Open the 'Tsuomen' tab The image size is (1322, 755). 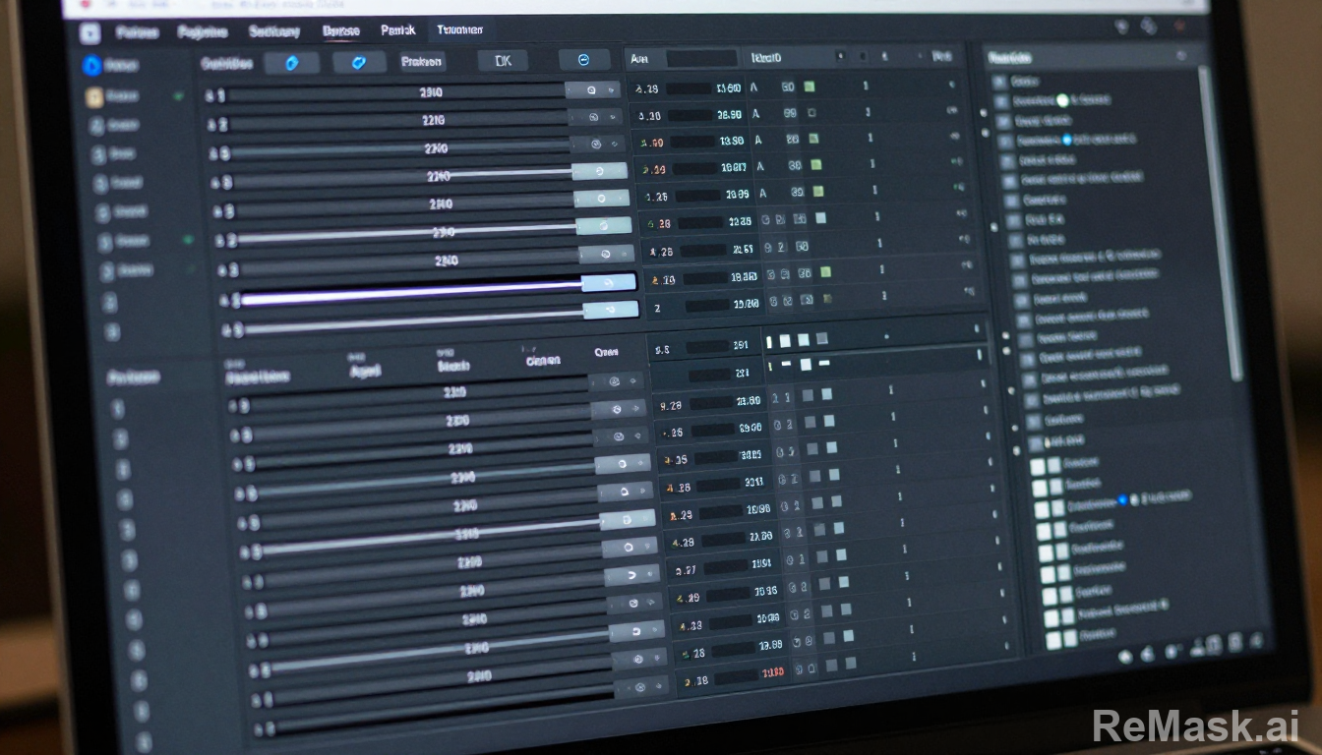click(459, 31)
